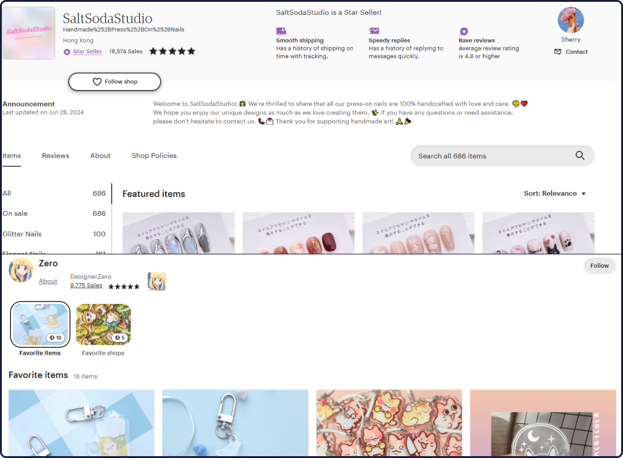Open the moon cat sticker favorite item
623x458 pixels.
(543, 423)
